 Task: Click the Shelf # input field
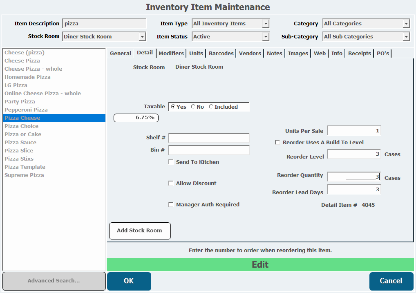pos(209,138)
